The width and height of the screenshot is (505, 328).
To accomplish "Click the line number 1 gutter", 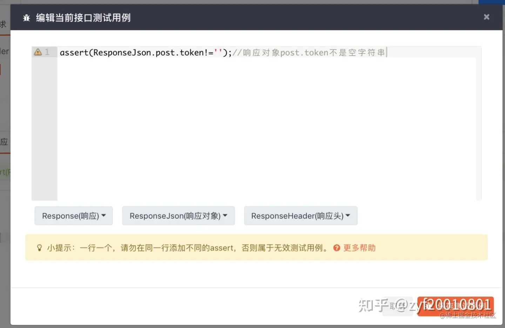I will tap(47, 52).
